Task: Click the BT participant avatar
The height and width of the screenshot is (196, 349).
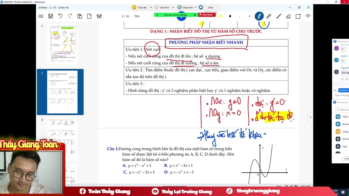Action: [338, 124]
